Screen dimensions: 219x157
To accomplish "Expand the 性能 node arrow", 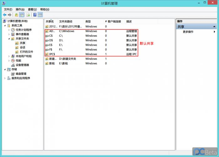I will (x=9, y=60).
